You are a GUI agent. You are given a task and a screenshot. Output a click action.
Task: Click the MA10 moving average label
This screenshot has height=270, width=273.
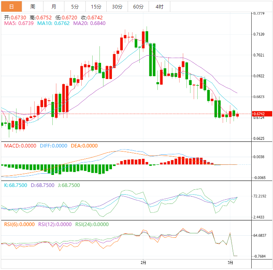(54, 24)
